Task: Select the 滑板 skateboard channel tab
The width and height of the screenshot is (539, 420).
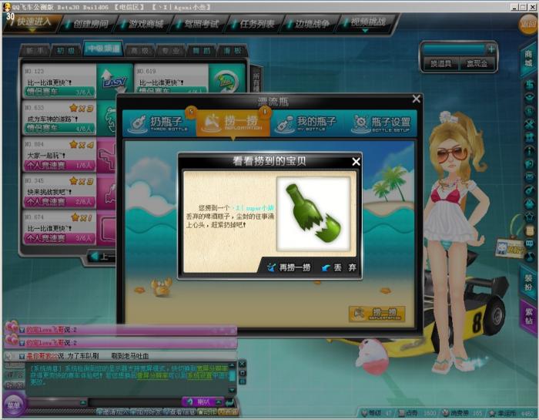Action: click(233, 51)
